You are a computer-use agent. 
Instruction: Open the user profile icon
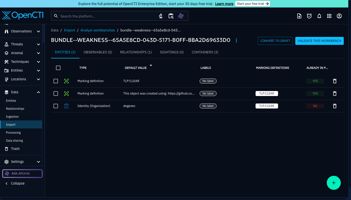coord(339,16)
